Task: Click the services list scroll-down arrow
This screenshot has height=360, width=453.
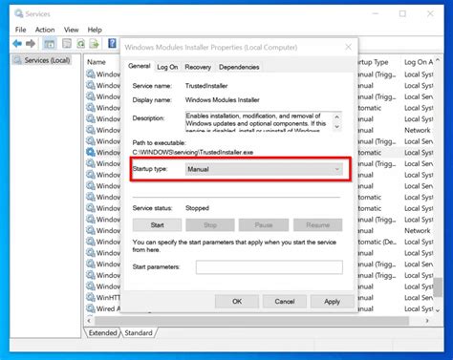Action: click(x=438, y=310)
